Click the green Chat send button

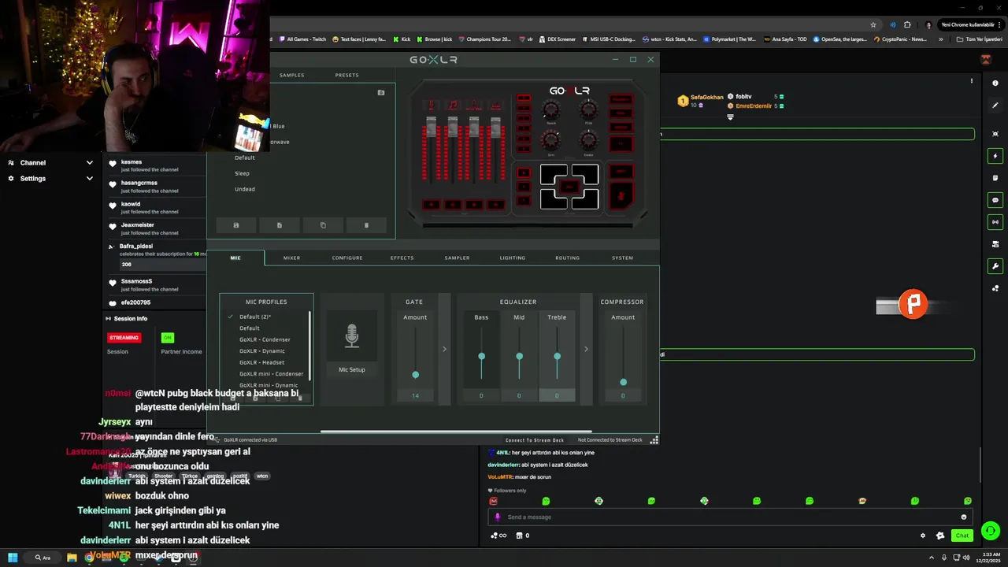(962, 535)
